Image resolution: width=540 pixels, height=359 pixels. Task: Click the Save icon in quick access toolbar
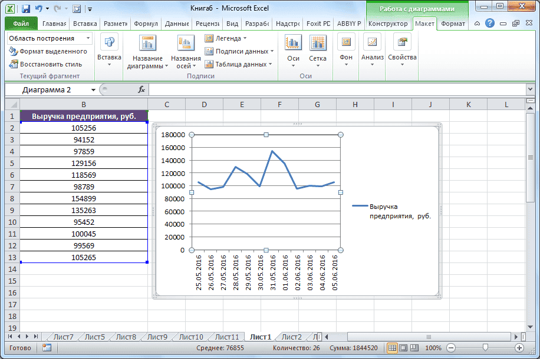26,9
